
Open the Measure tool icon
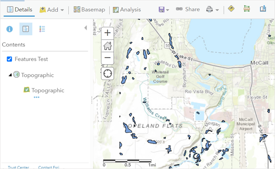247,9
